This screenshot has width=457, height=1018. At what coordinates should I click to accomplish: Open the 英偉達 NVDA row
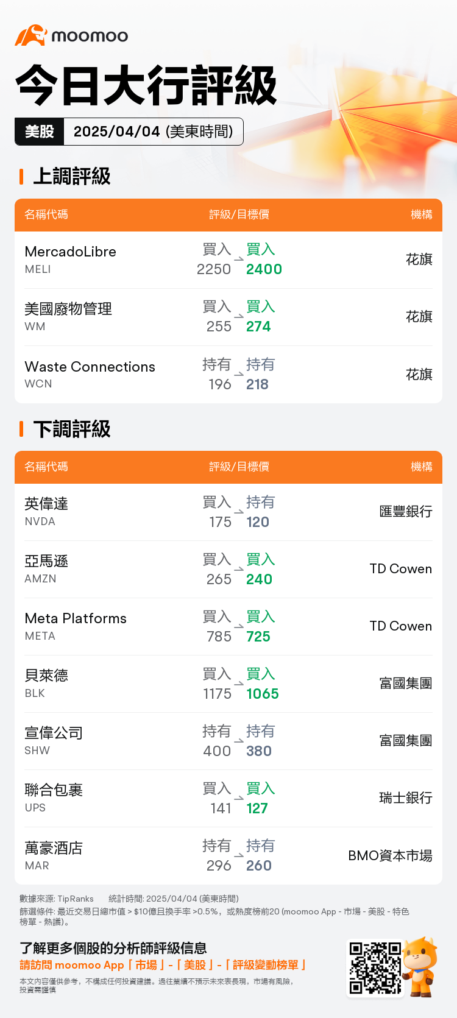pyautogui.click(x=228, y=512)
